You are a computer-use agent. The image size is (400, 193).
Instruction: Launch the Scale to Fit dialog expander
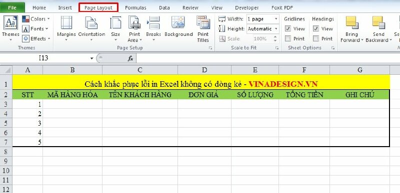(x=277, y=48)
